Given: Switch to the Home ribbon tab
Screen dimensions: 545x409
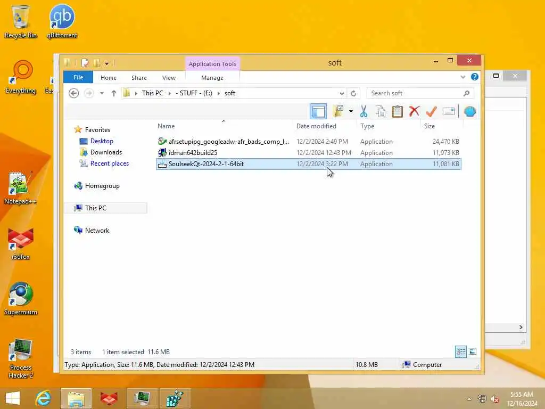Looking at the screenshot, I should (109, 78).
